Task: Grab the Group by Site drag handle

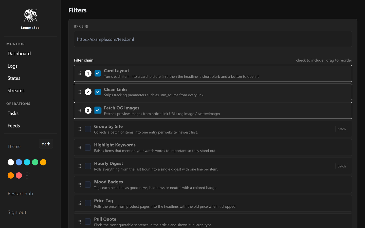Action: pos(80,129)
